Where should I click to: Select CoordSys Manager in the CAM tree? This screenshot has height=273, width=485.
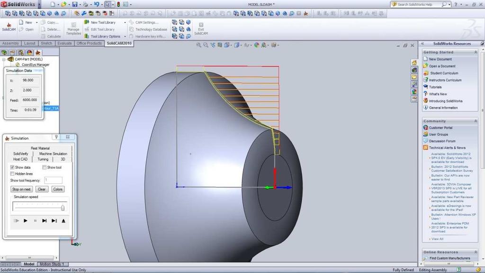36,64
